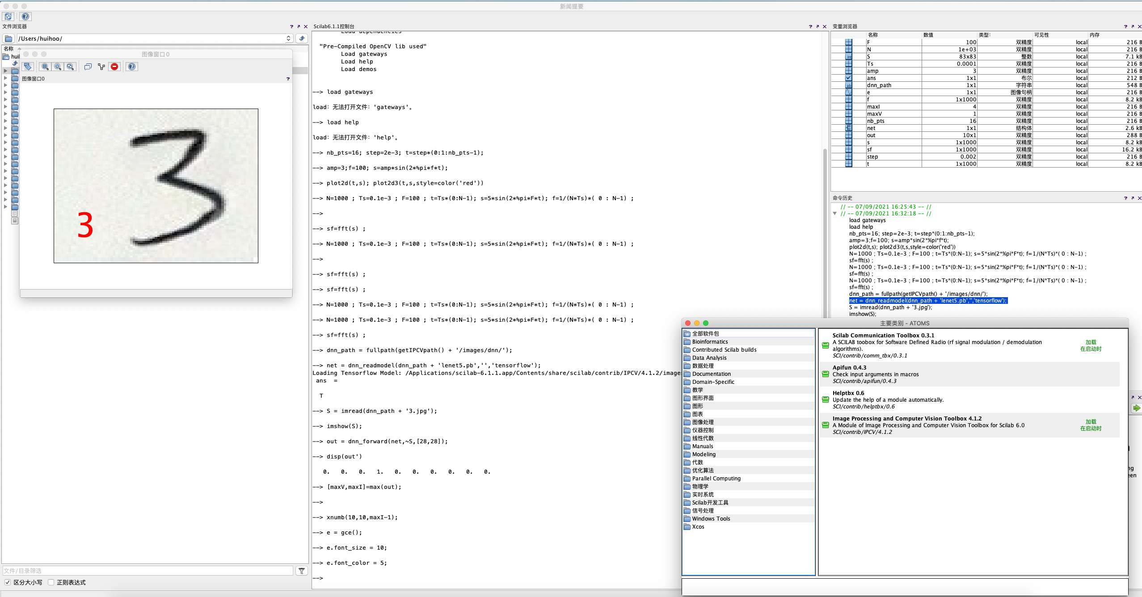The width and height of the screenshot is (1142, 597).
Task: Click the file filter funnel icon
Action: click(302, 571)
